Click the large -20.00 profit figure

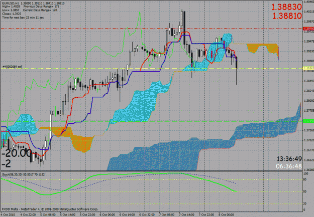17,153
